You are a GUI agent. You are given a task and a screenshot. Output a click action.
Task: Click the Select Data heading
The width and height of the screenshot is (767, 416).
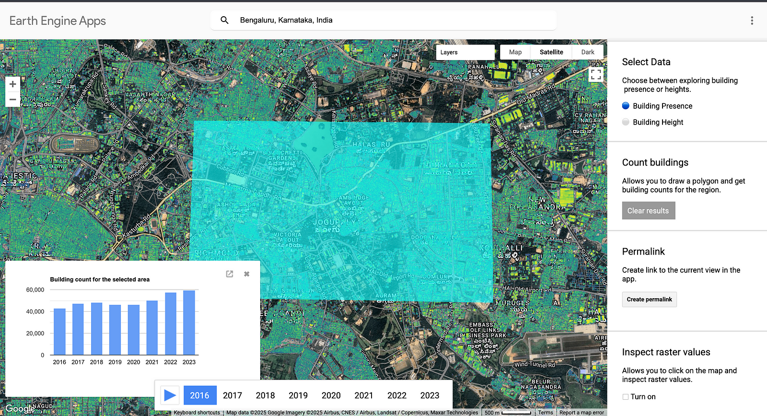pyautogui.click(x=646, y=62)
